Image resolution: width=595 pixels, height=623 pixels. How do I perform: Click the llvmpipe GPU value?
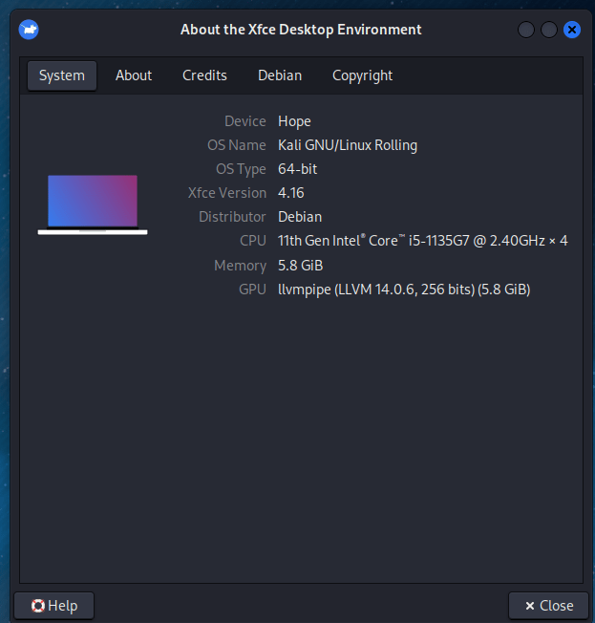pos(404,290)
